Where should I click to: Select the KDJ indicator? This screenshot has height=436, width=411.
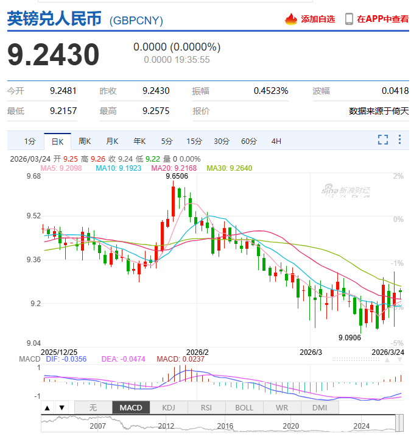coord(169,407)
